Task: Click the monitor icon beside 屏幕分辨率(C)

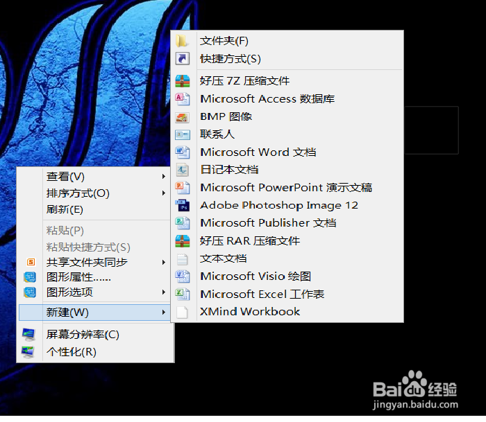Action: pos(28,335)
